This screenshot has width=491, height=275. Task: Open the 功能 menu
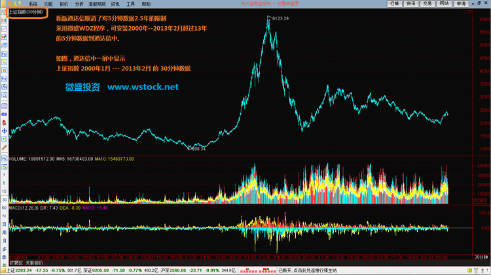(48, 4)
